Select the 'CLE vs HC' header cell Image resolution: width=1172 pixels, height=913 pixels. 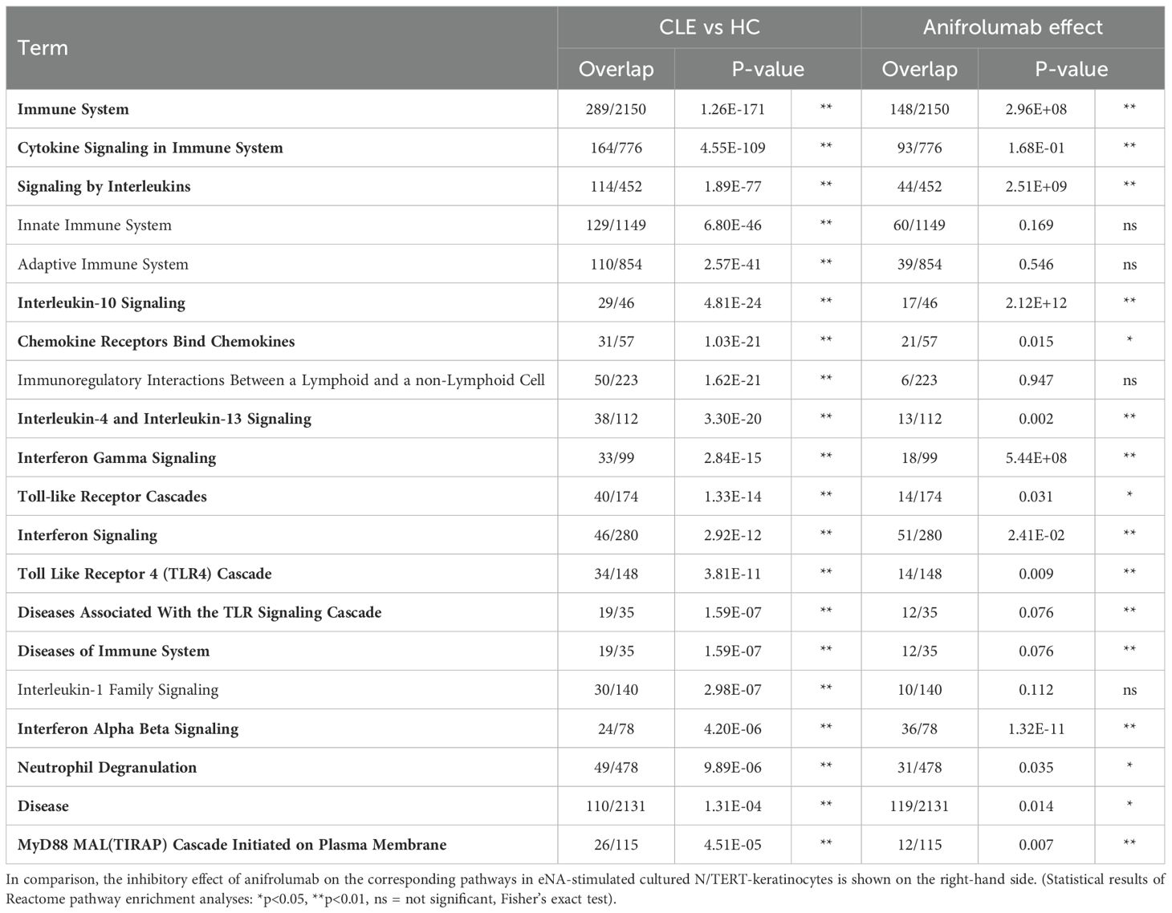coord(709,27)
